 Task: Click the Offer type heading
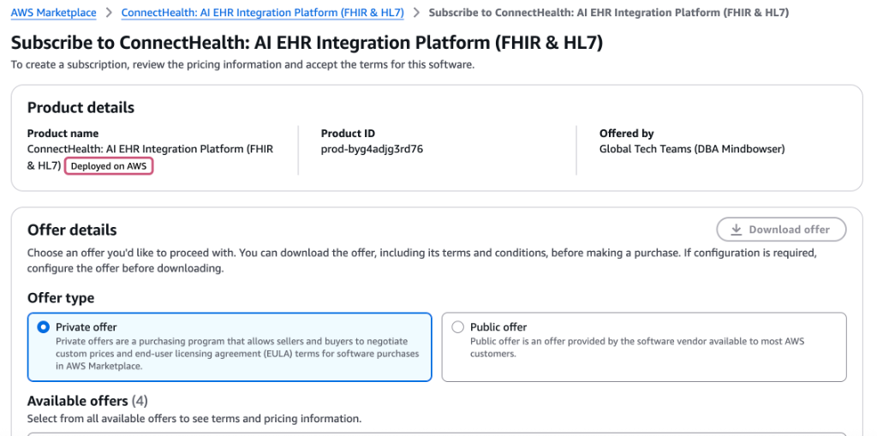61,298
